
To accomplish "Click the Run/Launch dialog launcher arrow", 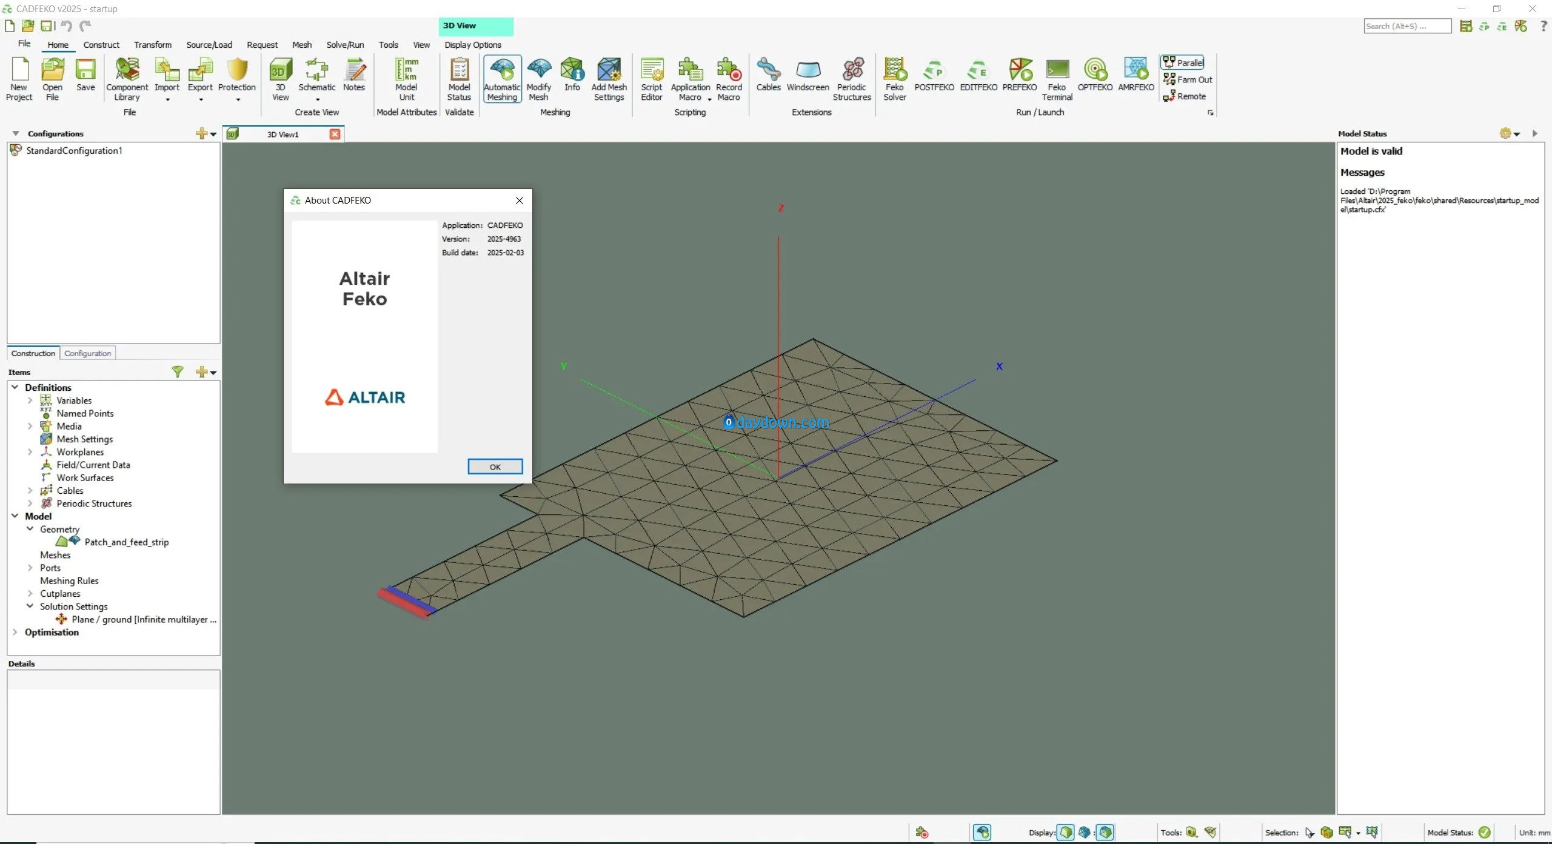I will pyautogui.click(x=1210, y=113).
